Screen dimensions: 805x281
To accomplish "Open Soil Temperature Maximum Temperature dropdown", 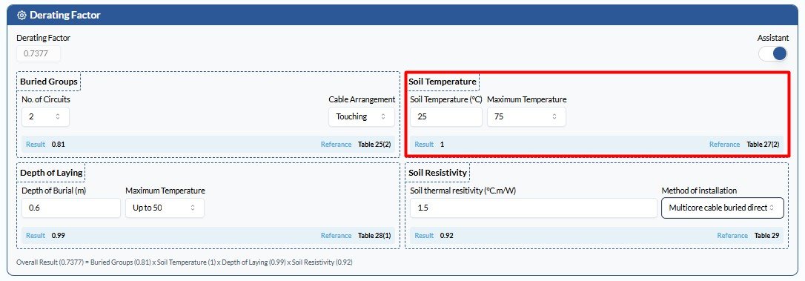I will 526,116.
